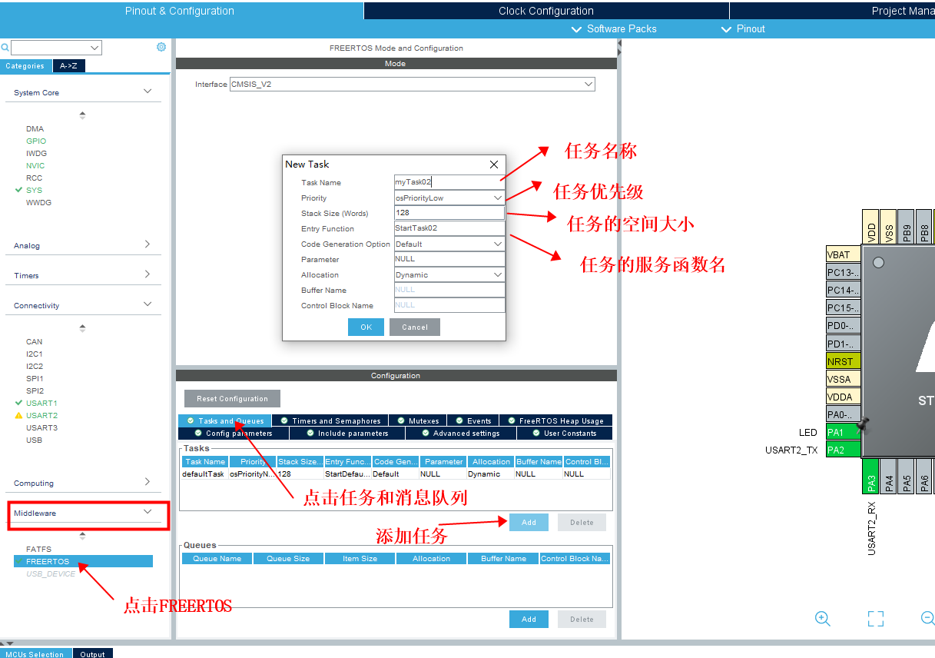Add a new queue

[x=529, y=619]
